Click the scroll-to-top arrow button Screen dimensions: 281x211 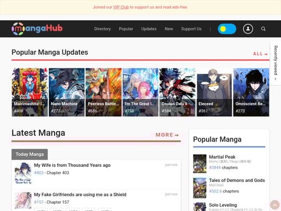click(274, 205)
